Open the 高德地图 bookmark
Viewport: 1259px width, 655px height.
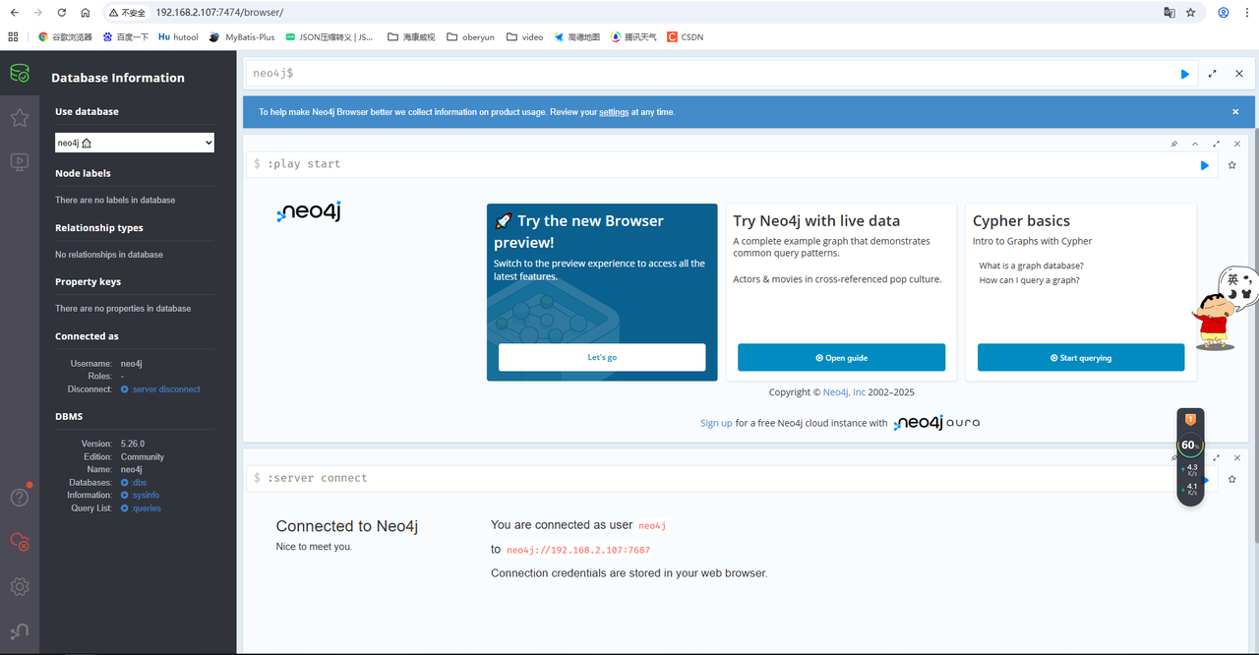click(x=576, y=36)
